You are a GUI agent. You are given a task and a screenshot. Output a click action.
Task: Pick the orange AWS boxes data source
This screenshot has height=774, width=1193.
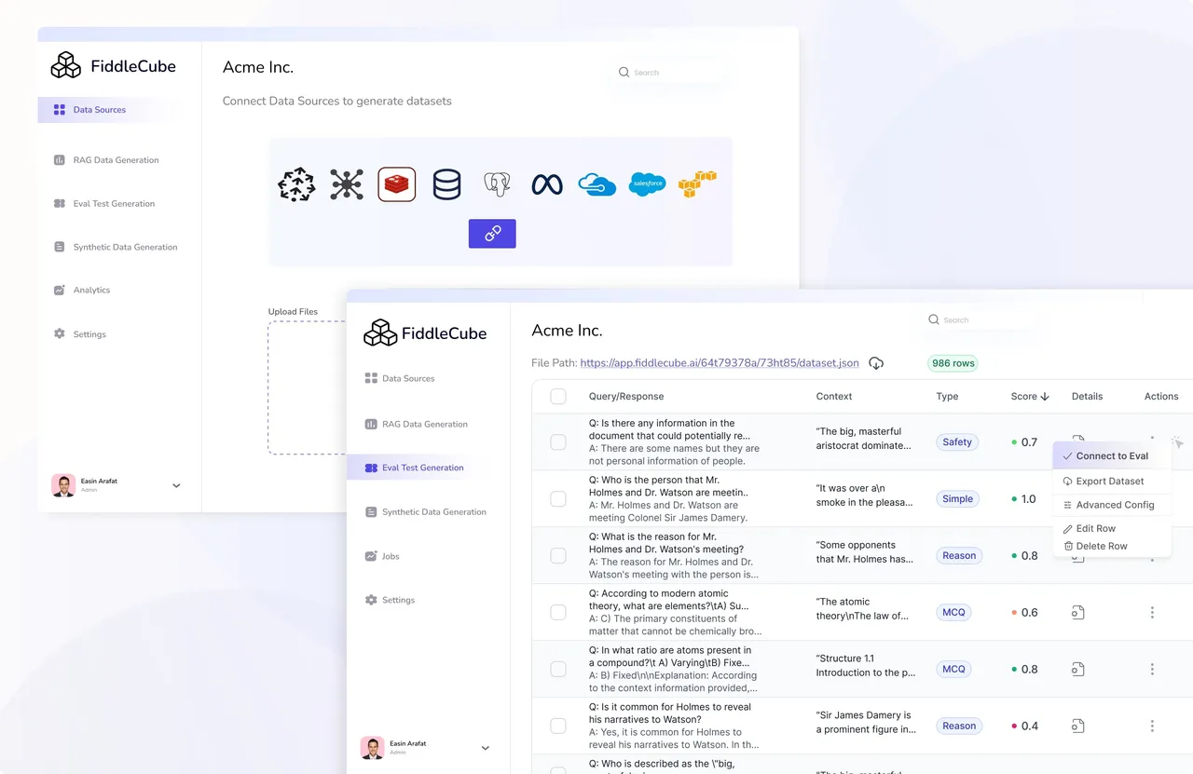click(697, 184)
